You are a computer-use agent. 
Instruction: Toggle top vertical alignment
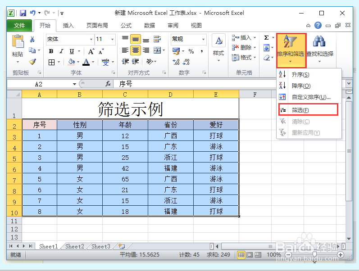point(125,39)
